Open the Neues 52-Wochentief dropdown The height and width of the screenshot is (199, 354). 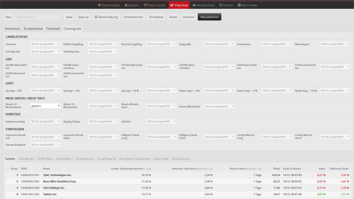(x=103, y=106)
